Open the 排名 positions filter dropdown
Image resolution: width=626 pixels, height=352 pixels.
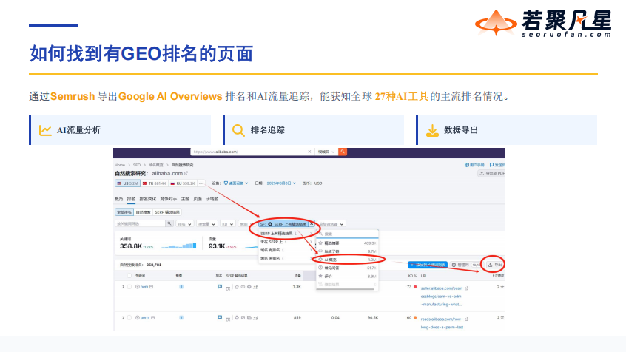point(185,224)
